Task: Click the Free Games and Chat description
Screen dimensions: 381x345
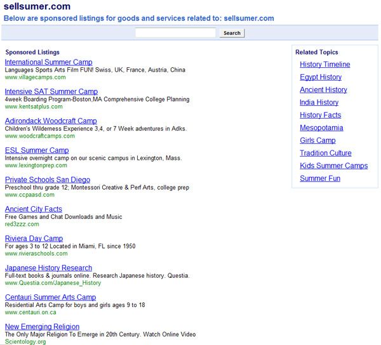Action: click(x=63, y=217)
